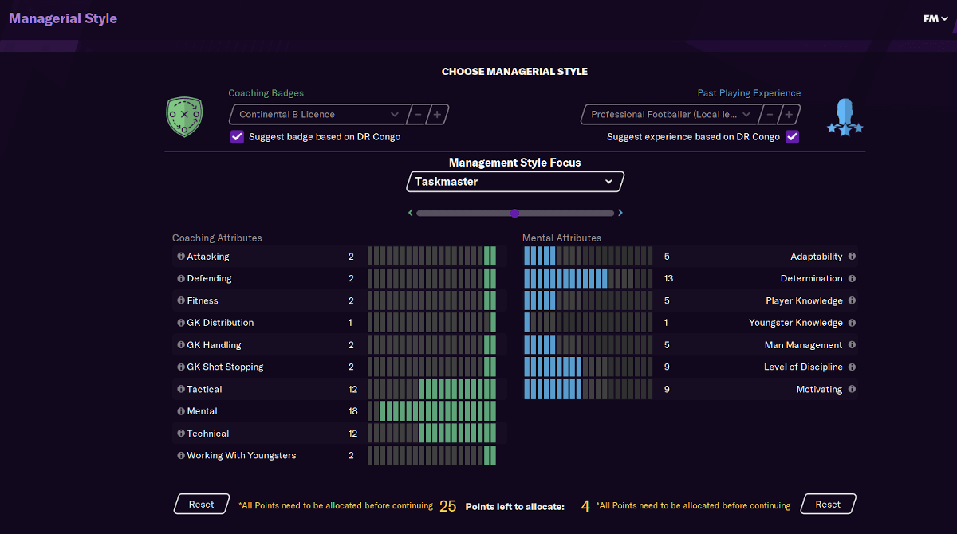The image size is (957, 534).
Task: Click the info icon beside Motivating
Action: tap(852, 390)
